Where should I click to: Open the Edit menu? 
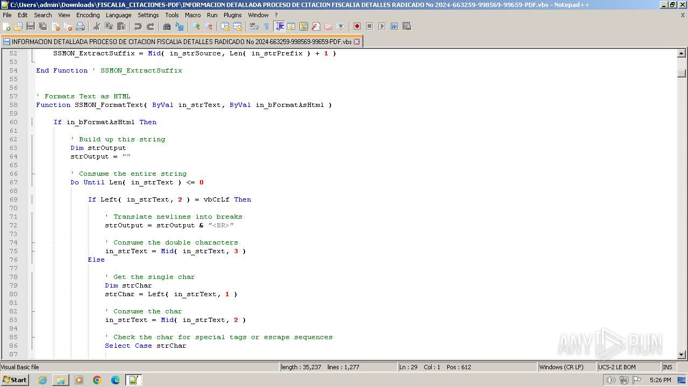click(x=23, y=15)
